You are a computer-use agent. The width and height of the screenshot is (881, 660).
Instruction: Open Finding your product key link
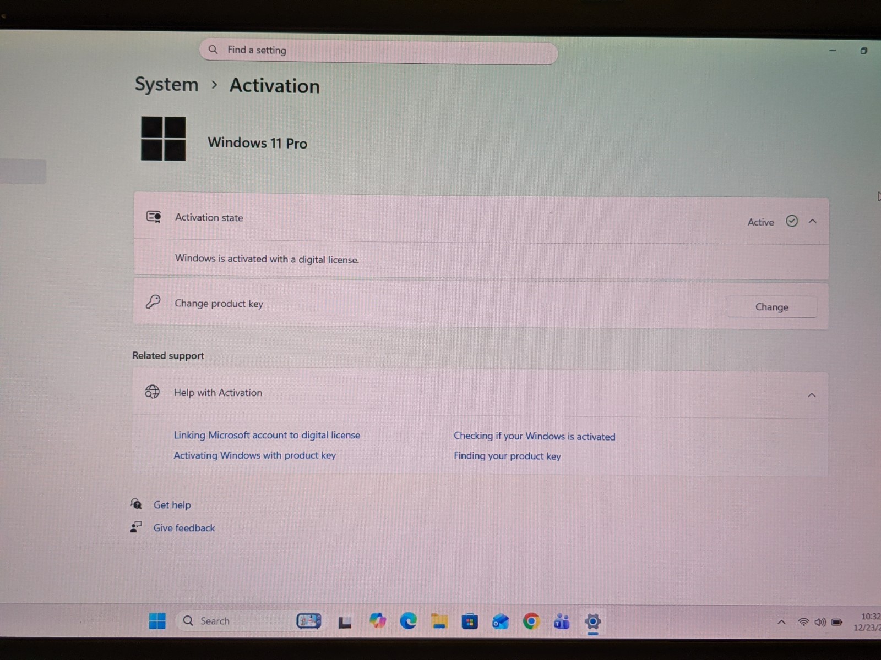(507, 456)
